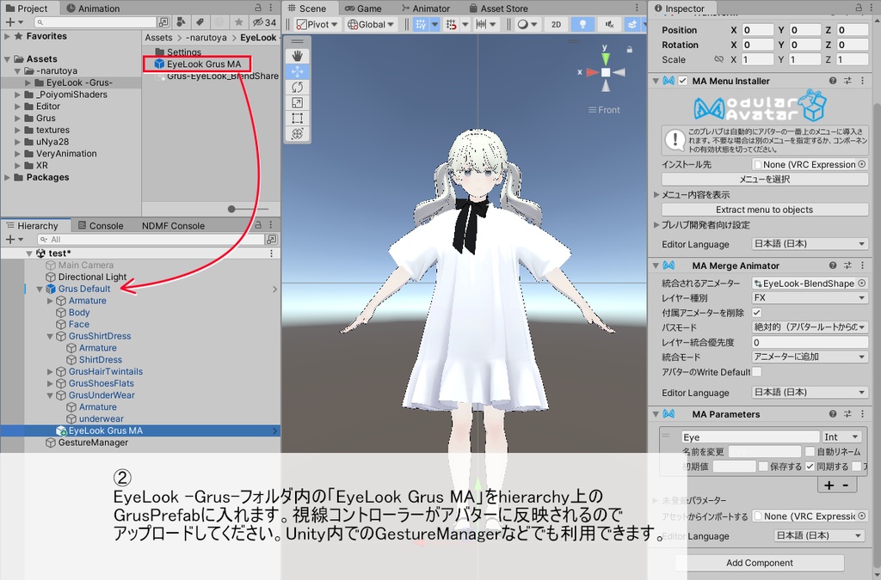
Task: Select the Hand tool in the Scene toolbar
Action: (x=298, y=56)
